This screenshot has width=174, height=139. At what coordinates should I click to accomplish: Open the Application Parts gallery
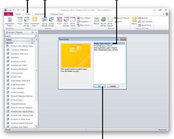pos(10,22)
